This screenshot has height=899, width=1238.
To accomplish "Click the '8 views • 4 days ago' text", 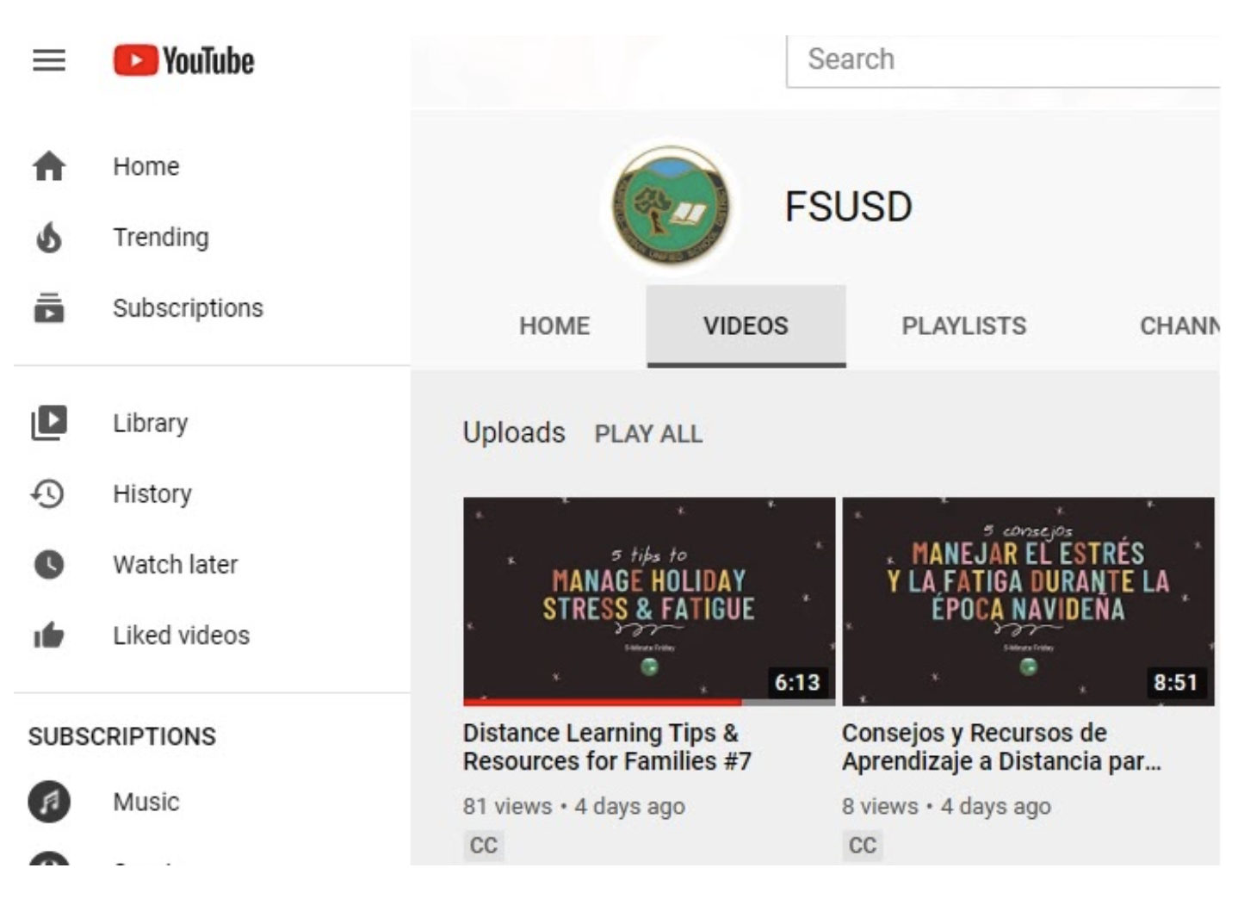I will pos(946,807).
